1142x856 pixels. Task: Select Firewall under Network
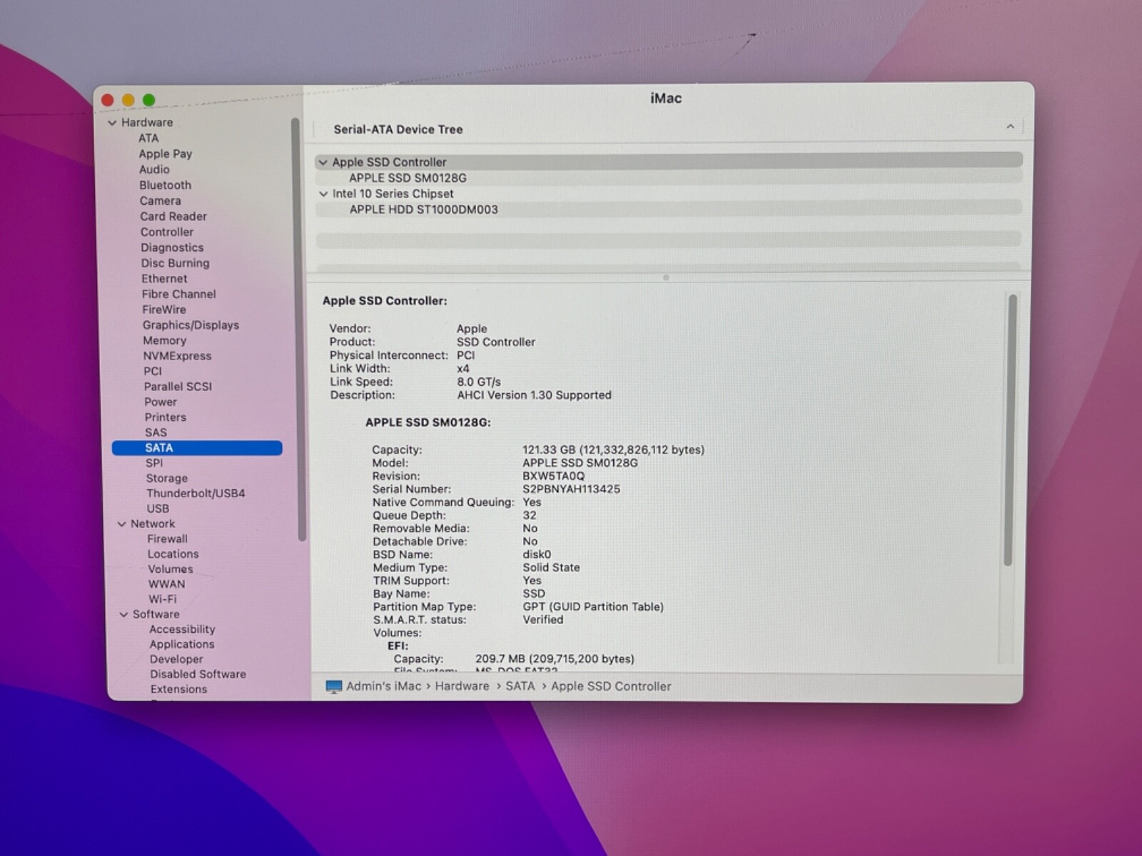(x=168, y=539)
